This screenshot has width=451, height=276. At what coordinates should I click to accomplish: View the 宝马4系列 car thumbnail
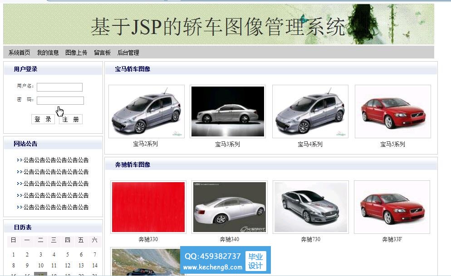[x=310, y=111]
